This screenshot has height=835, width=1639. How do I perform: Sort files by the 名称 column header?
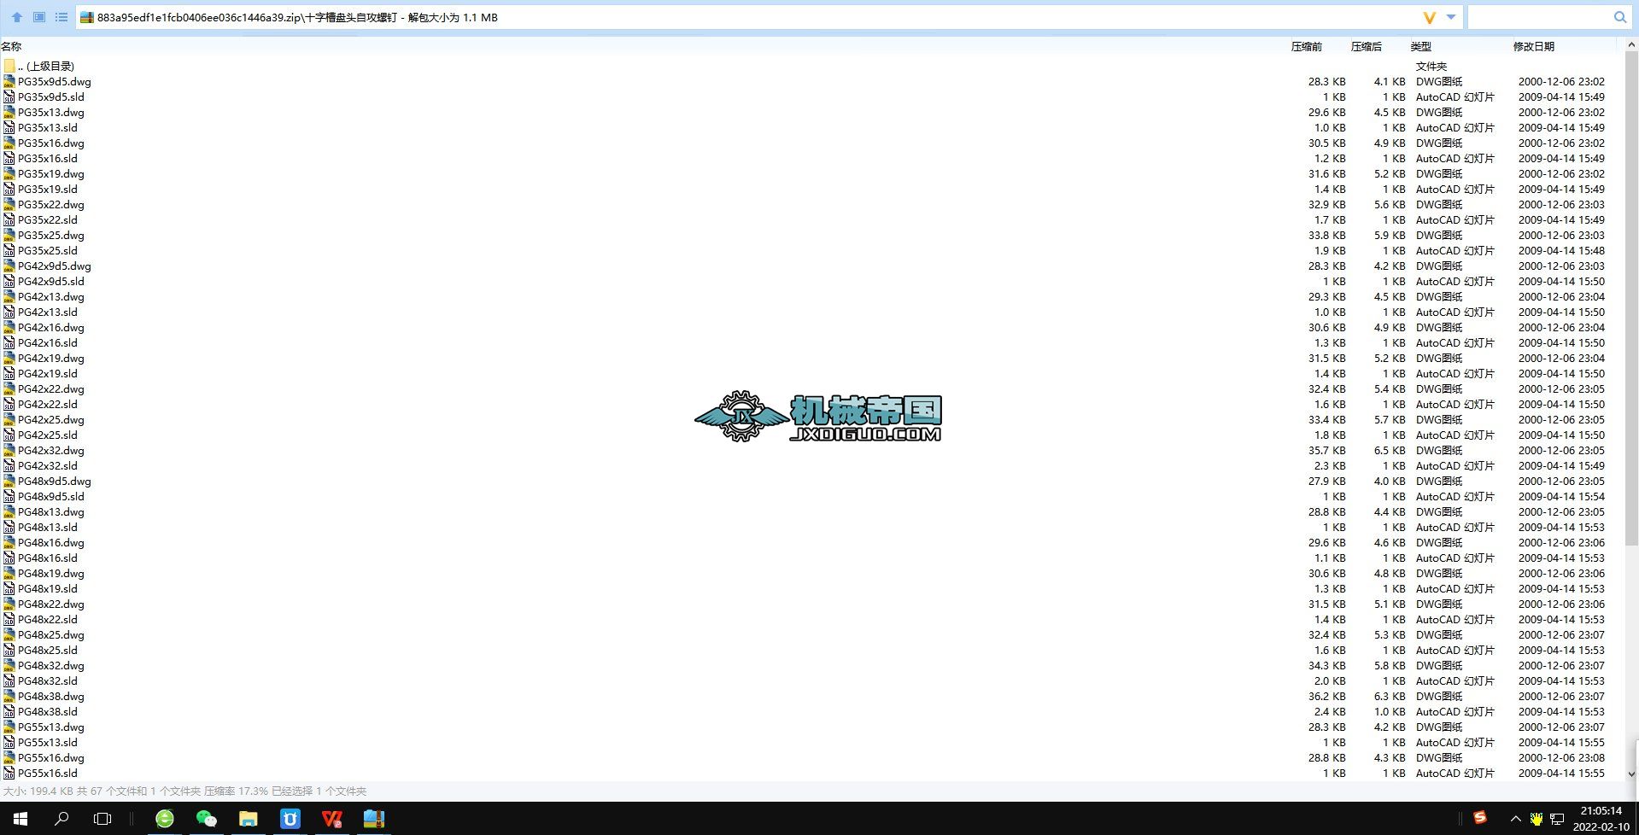click(12, 47)
